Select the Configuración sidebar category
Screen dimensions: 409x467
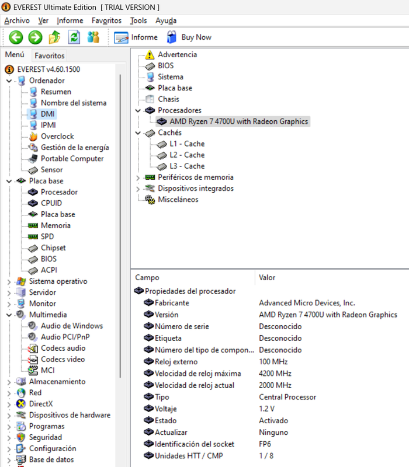click(x=53, y=448)
